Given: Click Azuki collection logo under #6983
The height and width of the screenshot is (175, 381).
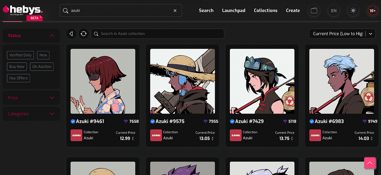Looking at the screenshot, I should point(315,135).
